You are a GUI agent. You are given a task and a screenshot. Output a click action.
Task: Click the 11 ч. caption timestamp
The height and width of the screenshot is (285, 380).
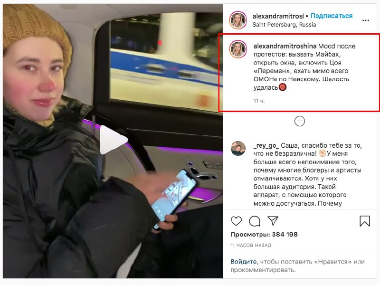259,101
